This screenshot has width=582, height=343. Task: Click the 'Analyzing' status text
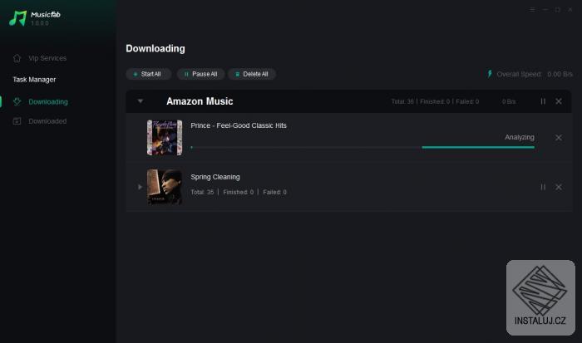[520, 137]
